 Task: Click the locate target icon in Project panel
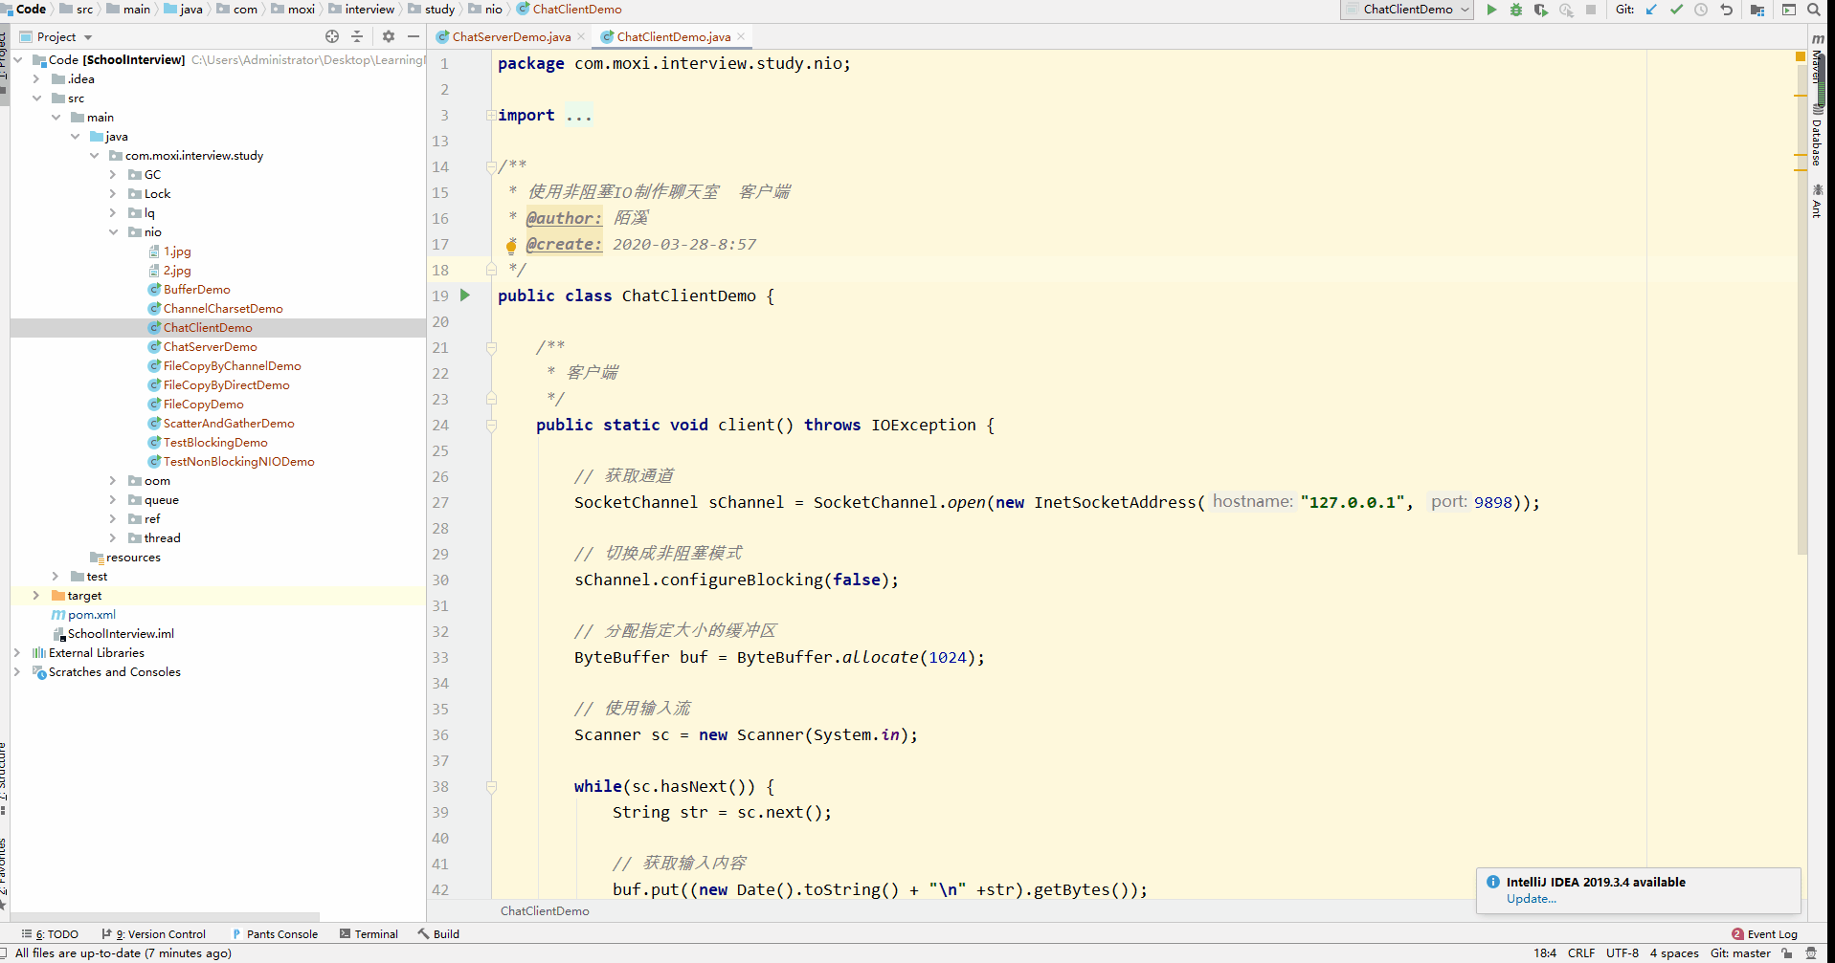coord(332,36)
